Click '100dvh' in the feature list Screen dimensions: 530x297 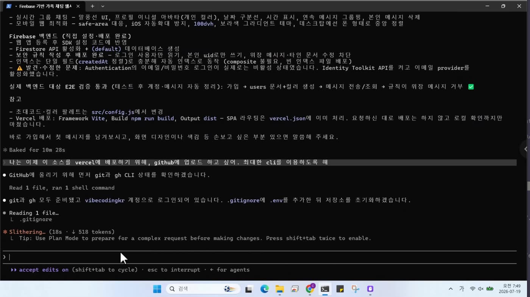click(x=204, y=23)
